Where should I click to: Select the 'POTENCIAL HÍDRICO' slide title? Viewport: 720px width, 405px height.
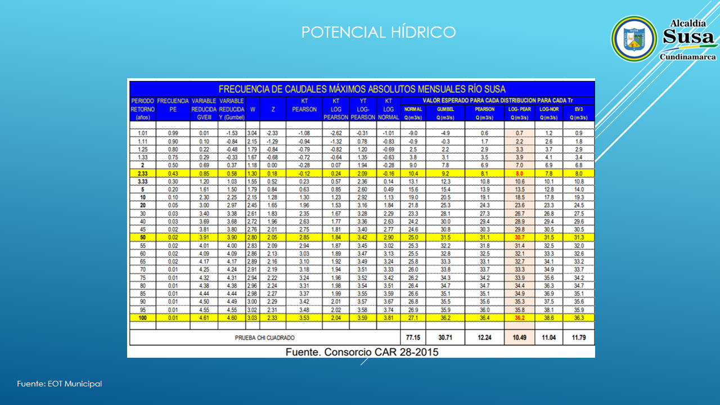pos(378,33)
